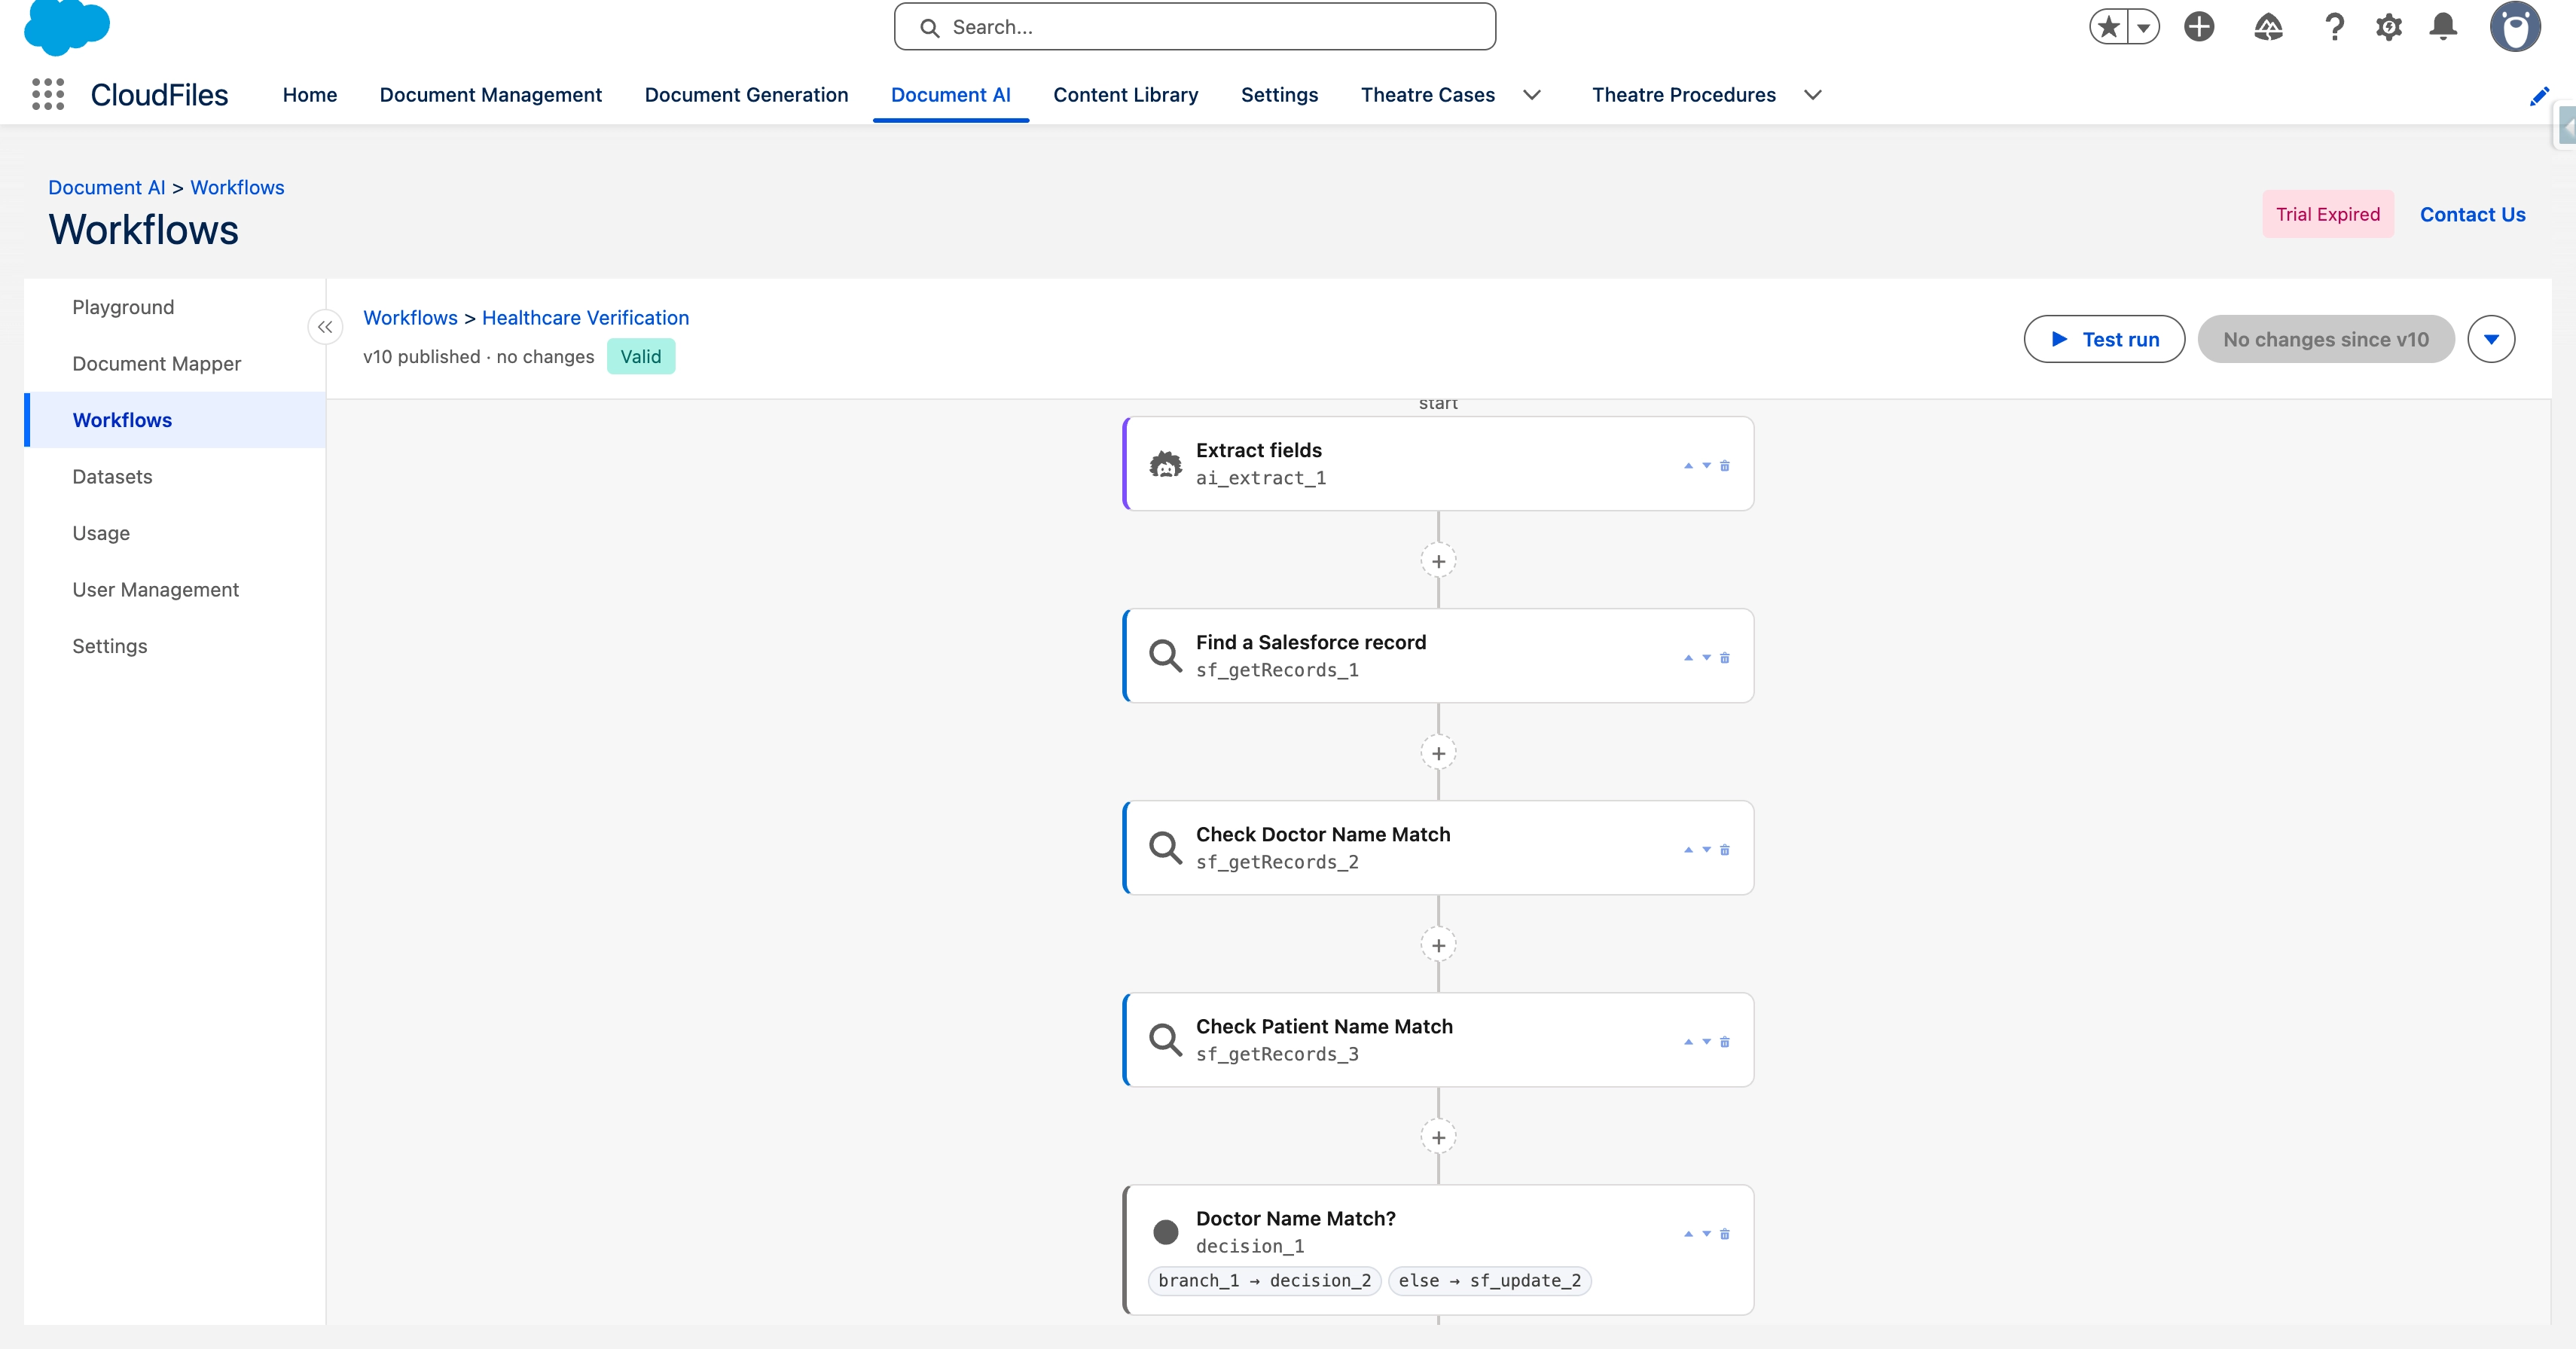Expand the Theatre Cases tab chevron

pos(1531,95)
